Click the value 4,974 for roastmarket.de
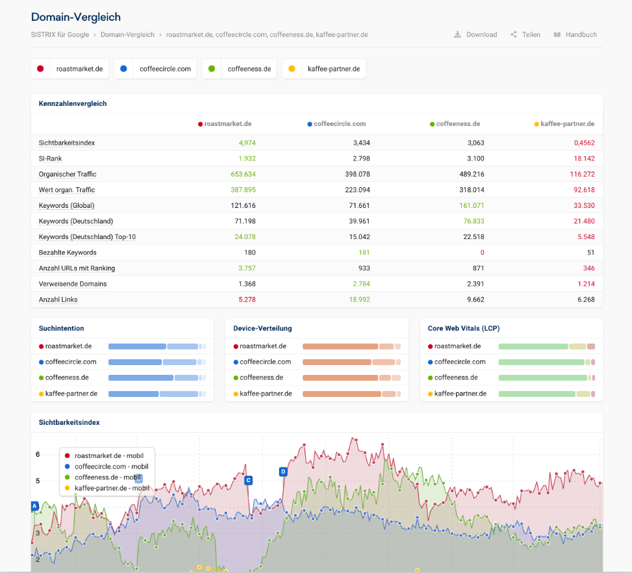 click(x=247, y=143)
